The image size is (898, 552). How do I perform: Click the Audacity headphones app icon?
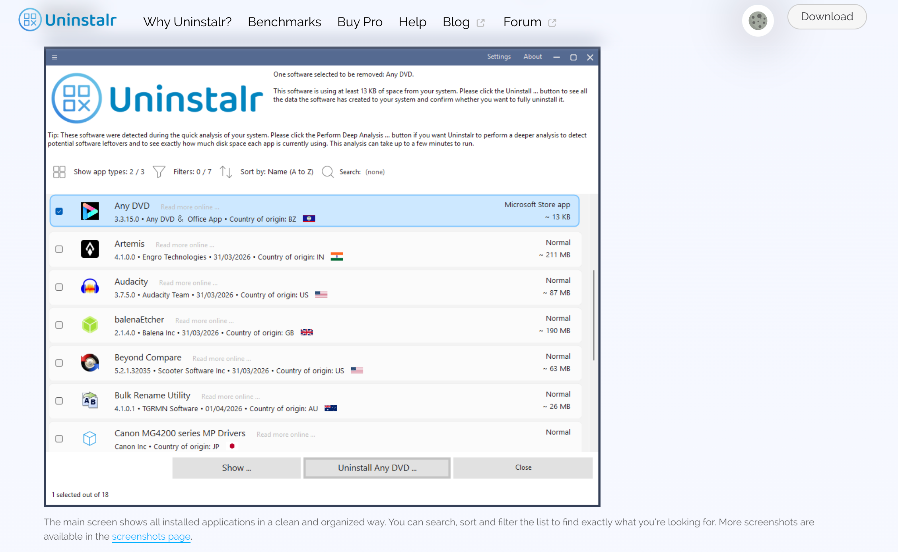click(x=90, y=287)
